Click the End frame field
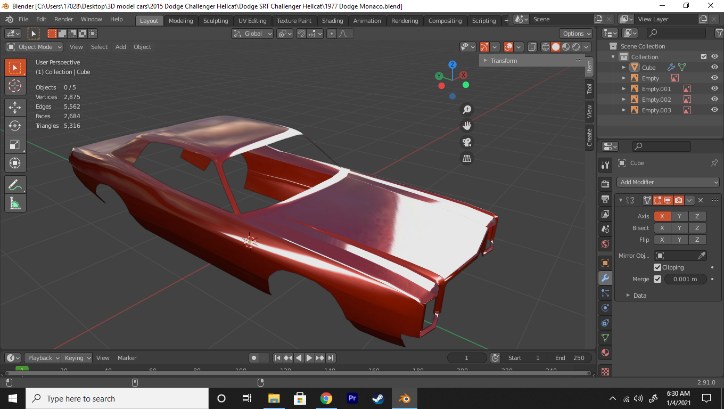Viewport: 724px width, 409px height. (x=570, y=358)
